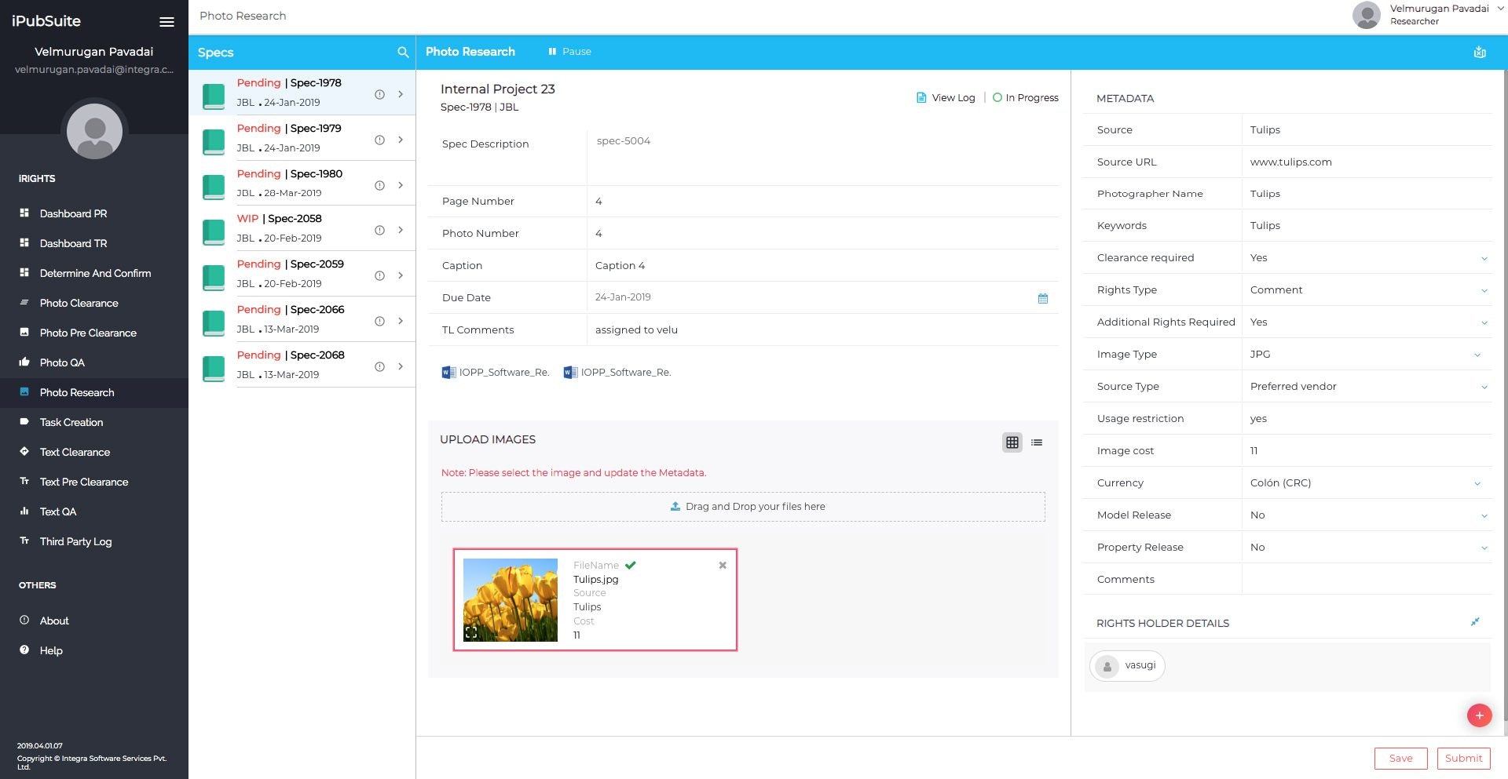The height and width of the screenshot is (779, 1508).
Task: Open Text Clearance sidebar item
Action: tap(94, 452)
